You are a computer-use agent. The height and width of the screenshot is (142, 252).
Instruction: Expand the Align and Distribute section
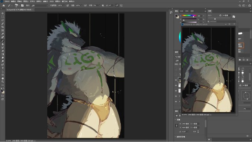tap(175, 137)
